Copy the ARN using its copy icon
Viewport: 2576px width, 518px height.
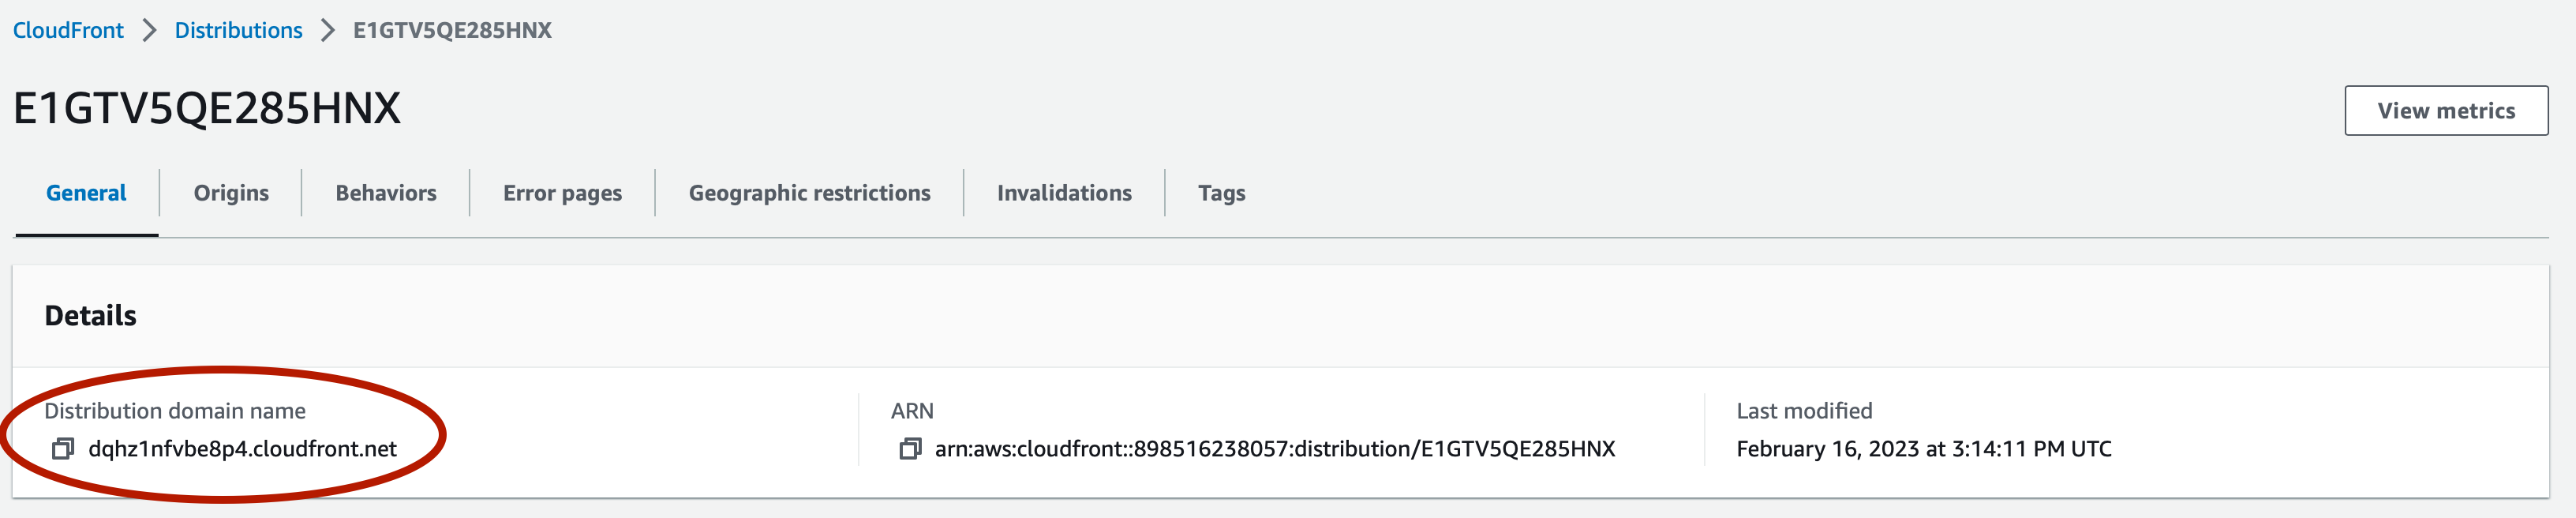[x=910, y=449]
